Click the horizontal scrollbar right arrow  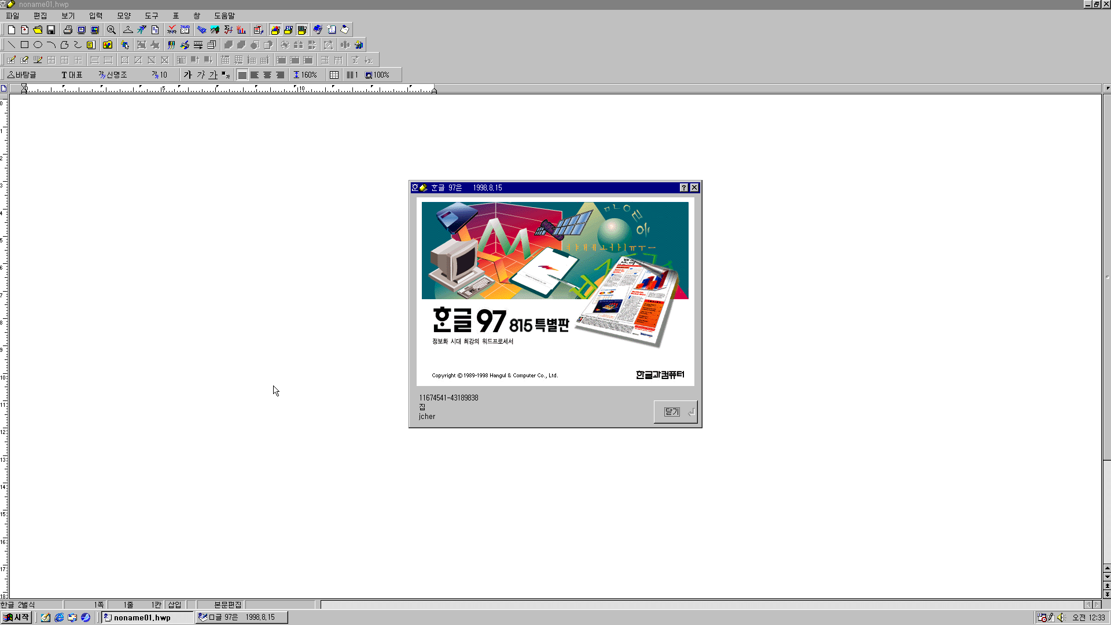(1097, 605)
